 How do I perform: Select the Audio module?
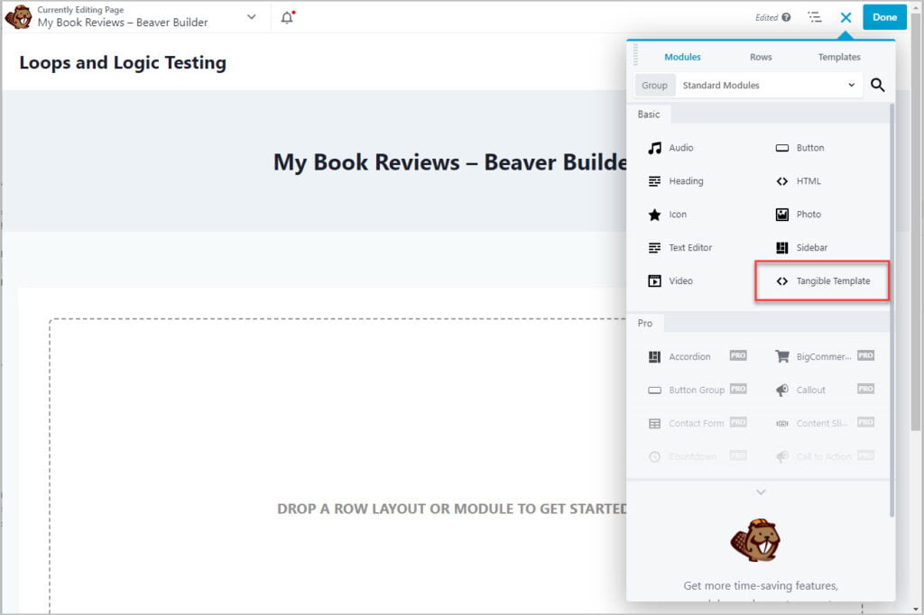681,148
